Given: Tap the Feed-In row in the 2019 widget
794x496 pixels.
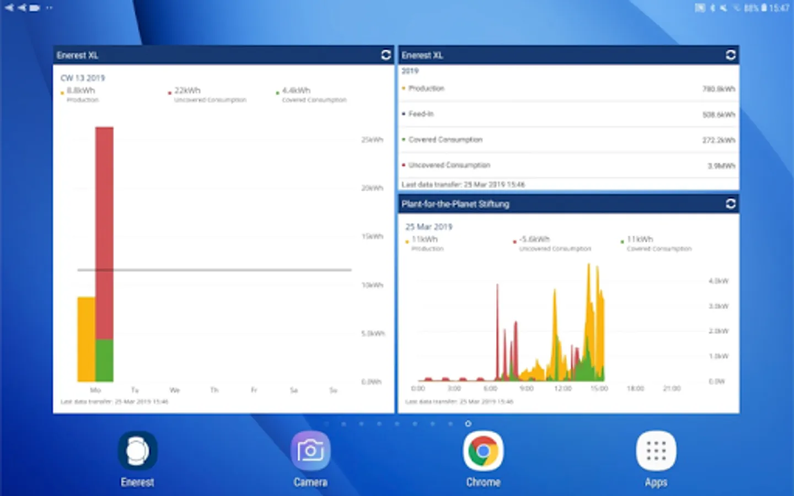Looking at the screenshot, I should point(568,114).
